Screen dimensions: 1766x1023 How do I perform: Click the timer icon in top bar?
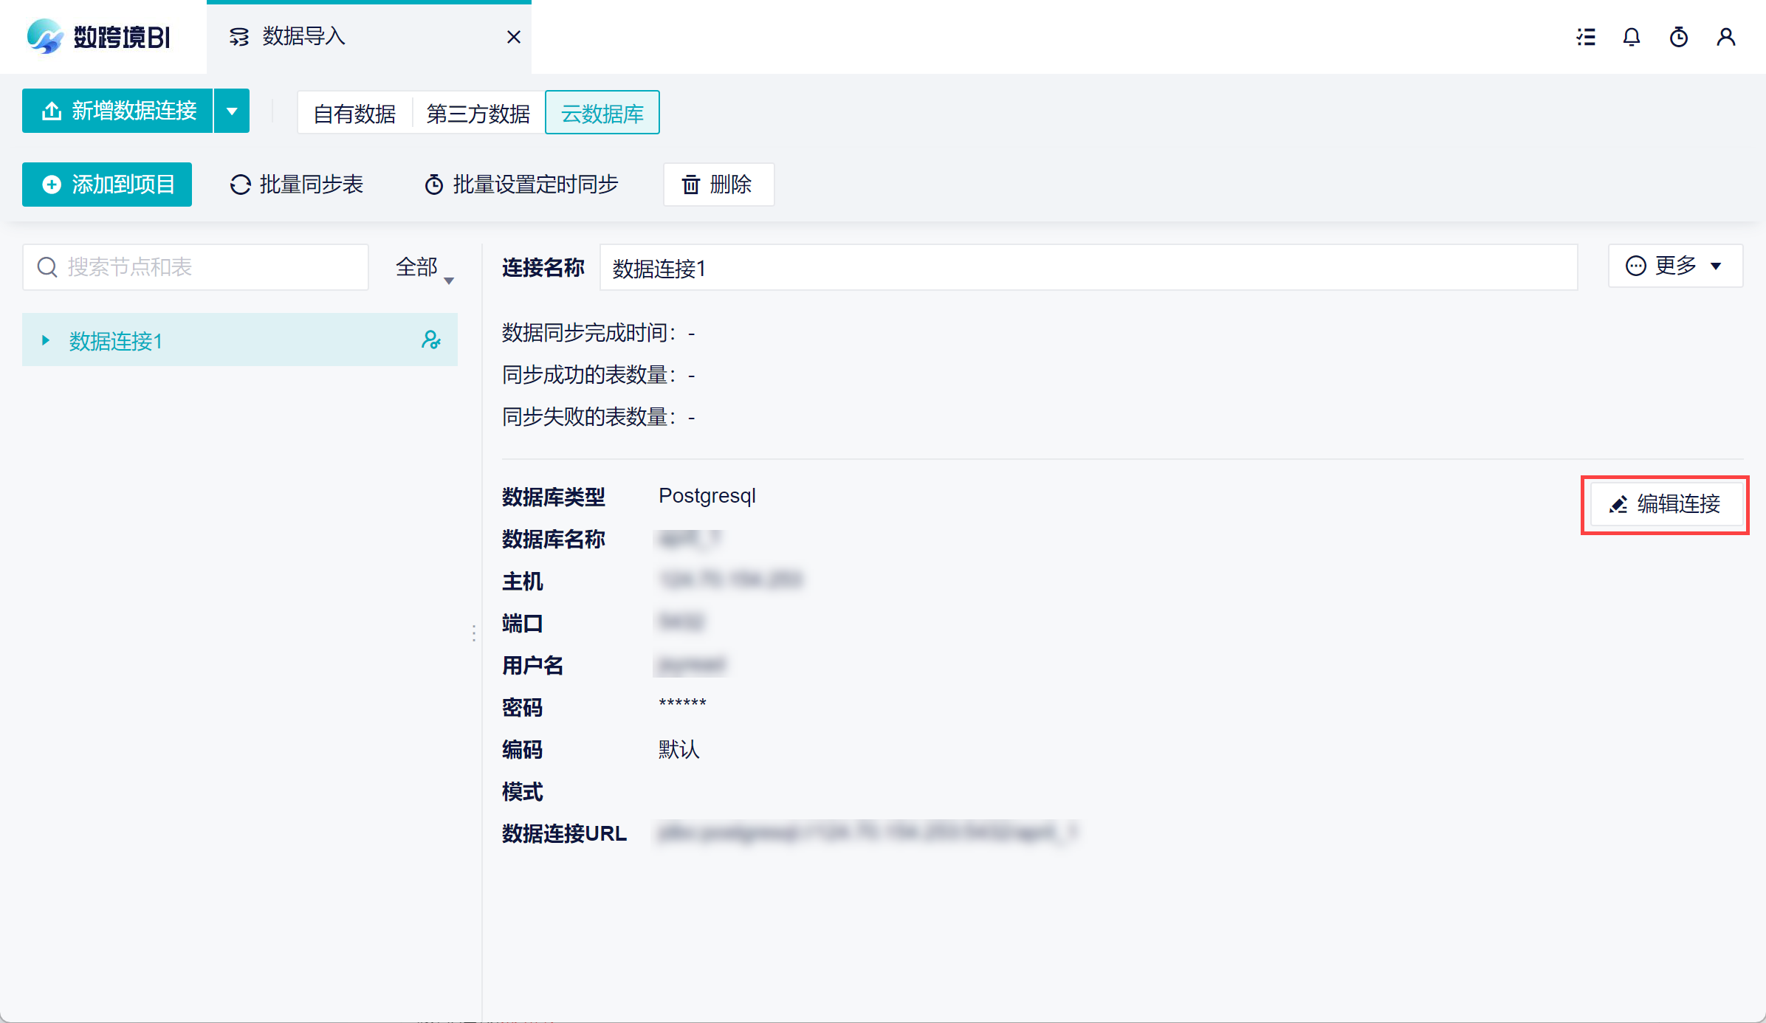click(1679, 37)
